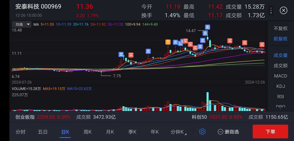Switch to the 周K tab
The height and width of the screenshot is (141, 294).
coord(88,132)
